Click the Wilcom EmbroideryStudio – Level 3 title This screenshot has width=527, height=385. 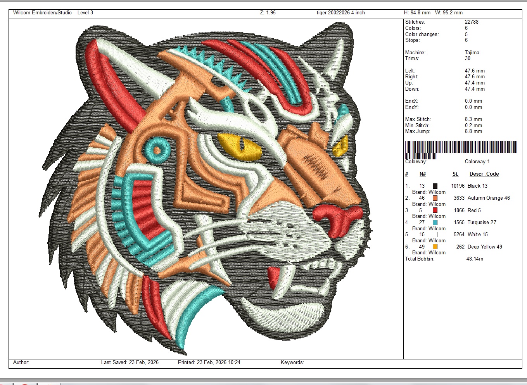point(53,13)
